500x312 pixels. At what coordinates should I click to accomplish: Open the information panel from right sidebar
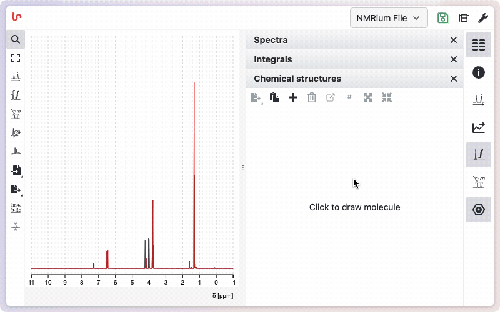[x=479, y=72]
